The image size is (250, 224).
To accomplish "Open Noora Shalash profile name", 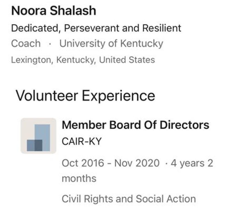I will [53, 11].
